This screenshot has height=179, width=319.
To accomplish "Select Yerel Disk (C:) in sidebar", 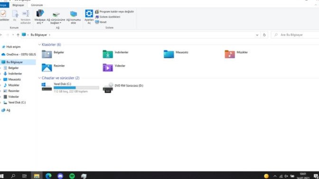I will click(17, 102).
